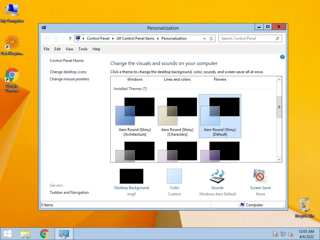Click the search magnifier icon

pos(277,38)
